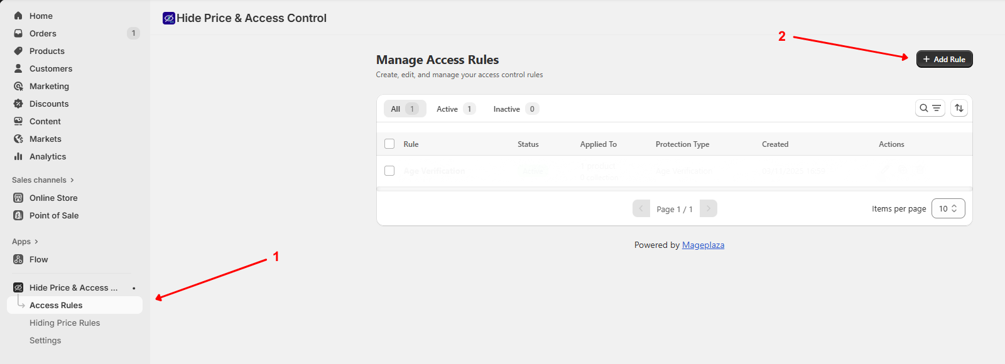Click the Protection Type column header
This screenshot has width=1005, height=364.
click(683, 144)
